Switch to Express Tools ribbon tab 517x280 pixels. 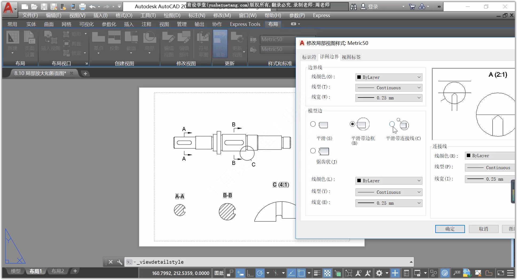[245, 24]
